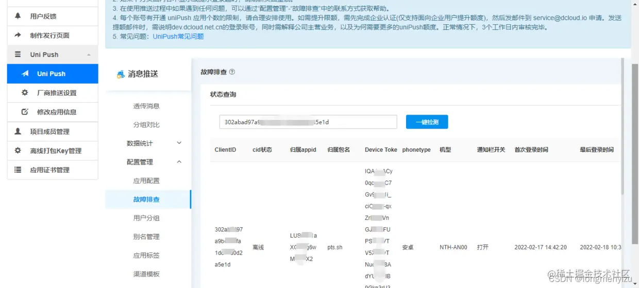Select the highlighted Uni Push submenu item

(x=53, y=74)
